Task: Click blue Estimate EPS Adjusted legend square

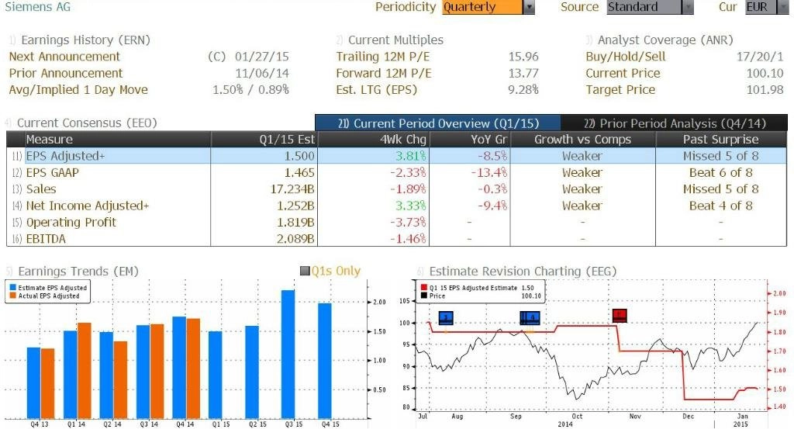Action: pyautogui.click(x=12, y=288)
